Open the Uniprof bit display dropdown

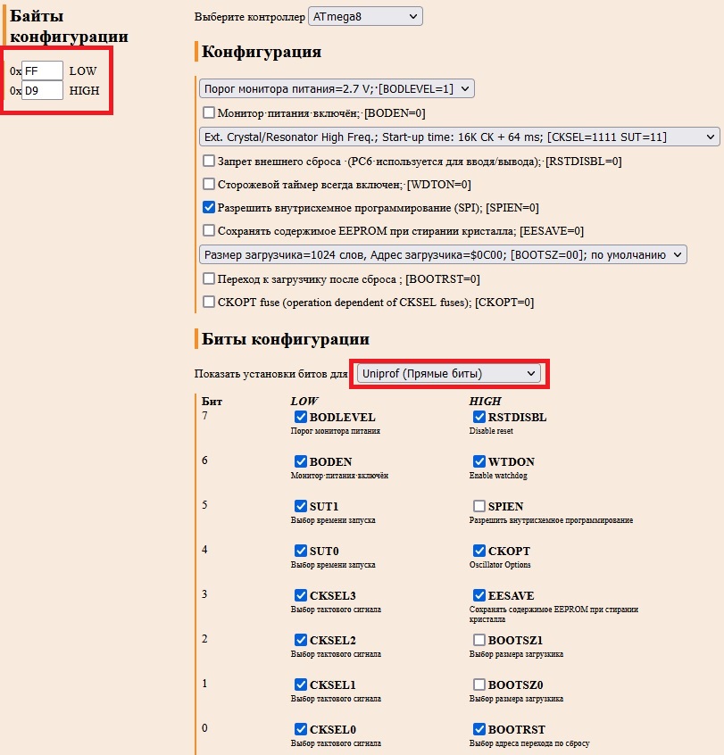click(x=448, y=373)
